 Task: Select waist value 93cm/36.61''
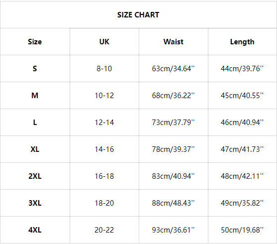pyautogui.click(x=173, y=230)
